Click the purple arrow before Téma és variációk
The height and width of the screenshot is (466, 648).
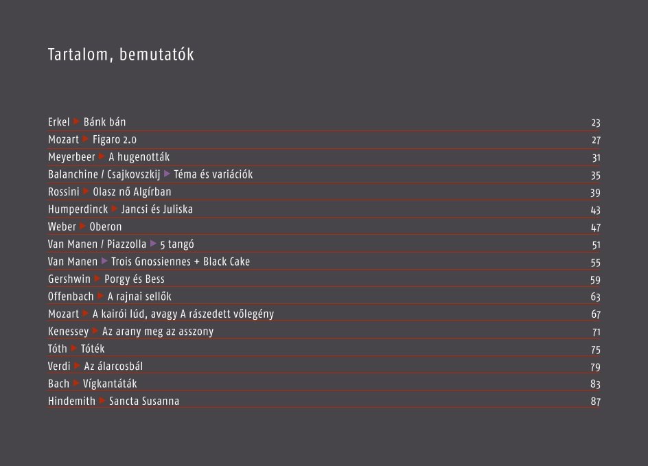click(167, 174)
